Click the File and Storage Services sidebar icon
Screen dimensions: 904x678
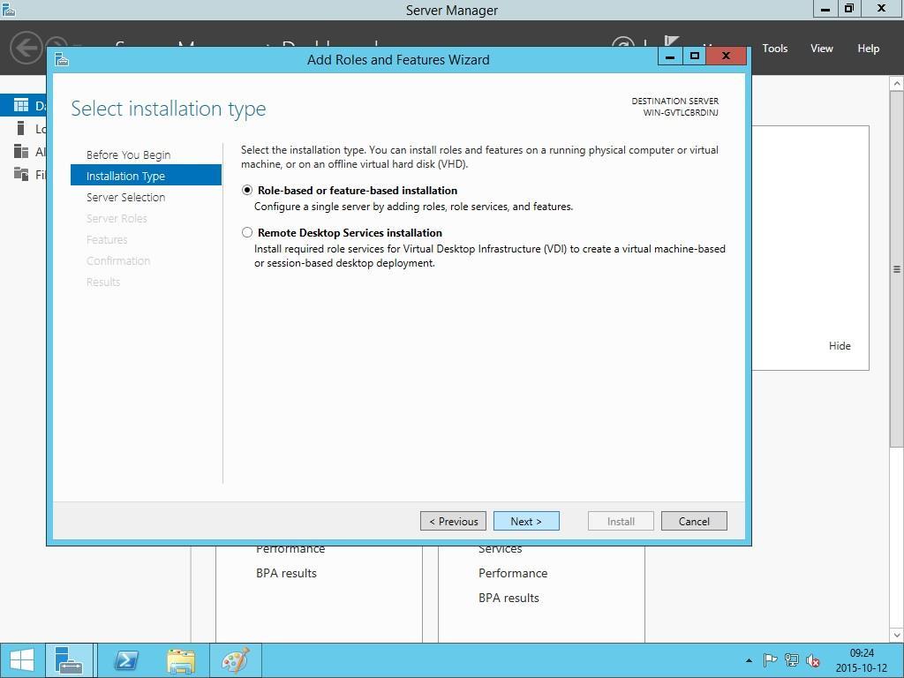coord(21,174)
